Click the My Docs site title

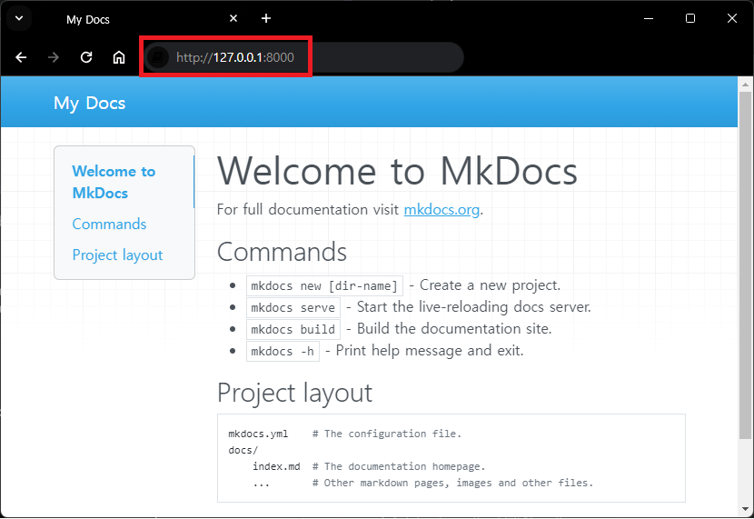click(89, 103)
